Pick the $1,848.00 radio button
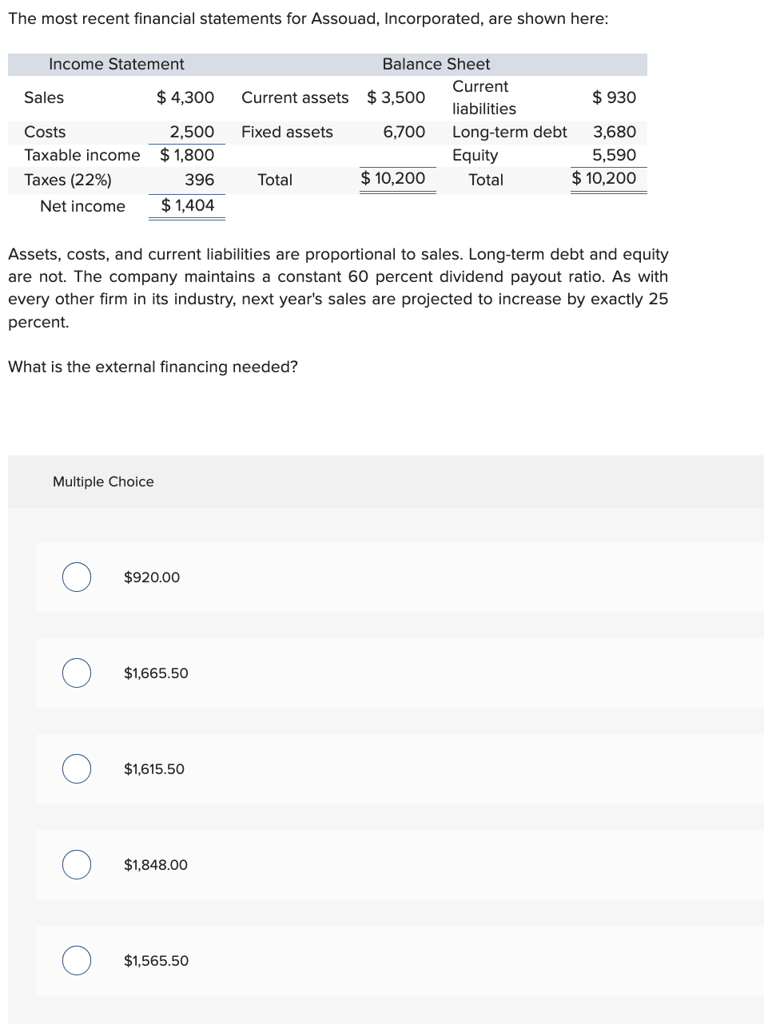Screen dimensions: 764x1024 click(77, 864)
